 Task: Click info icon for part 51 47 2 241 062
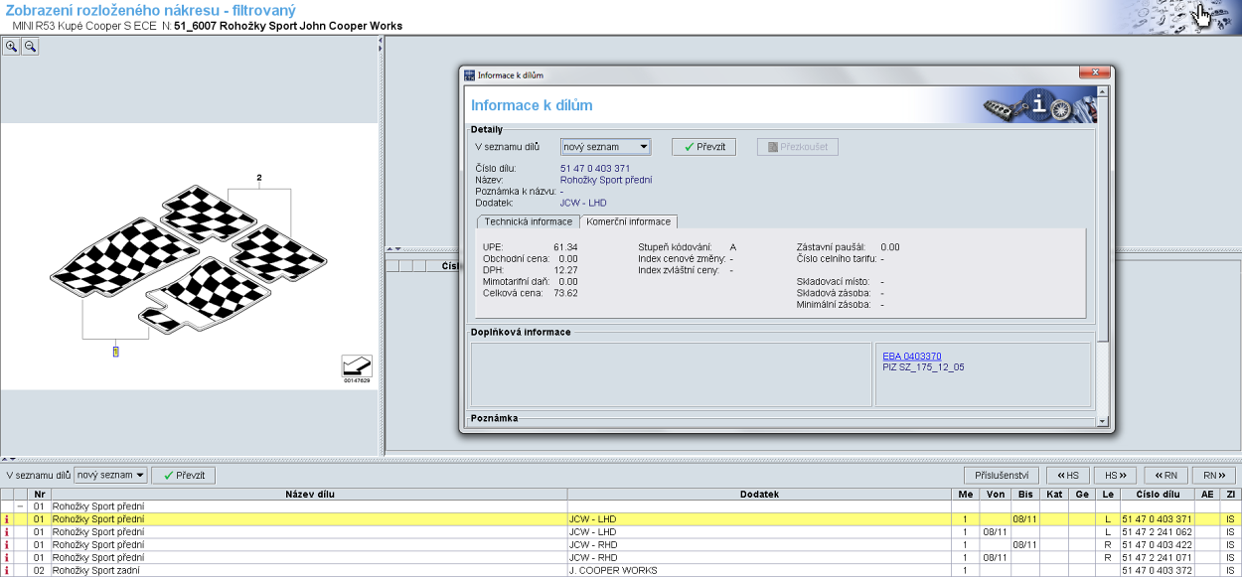(x=7, y=532)
